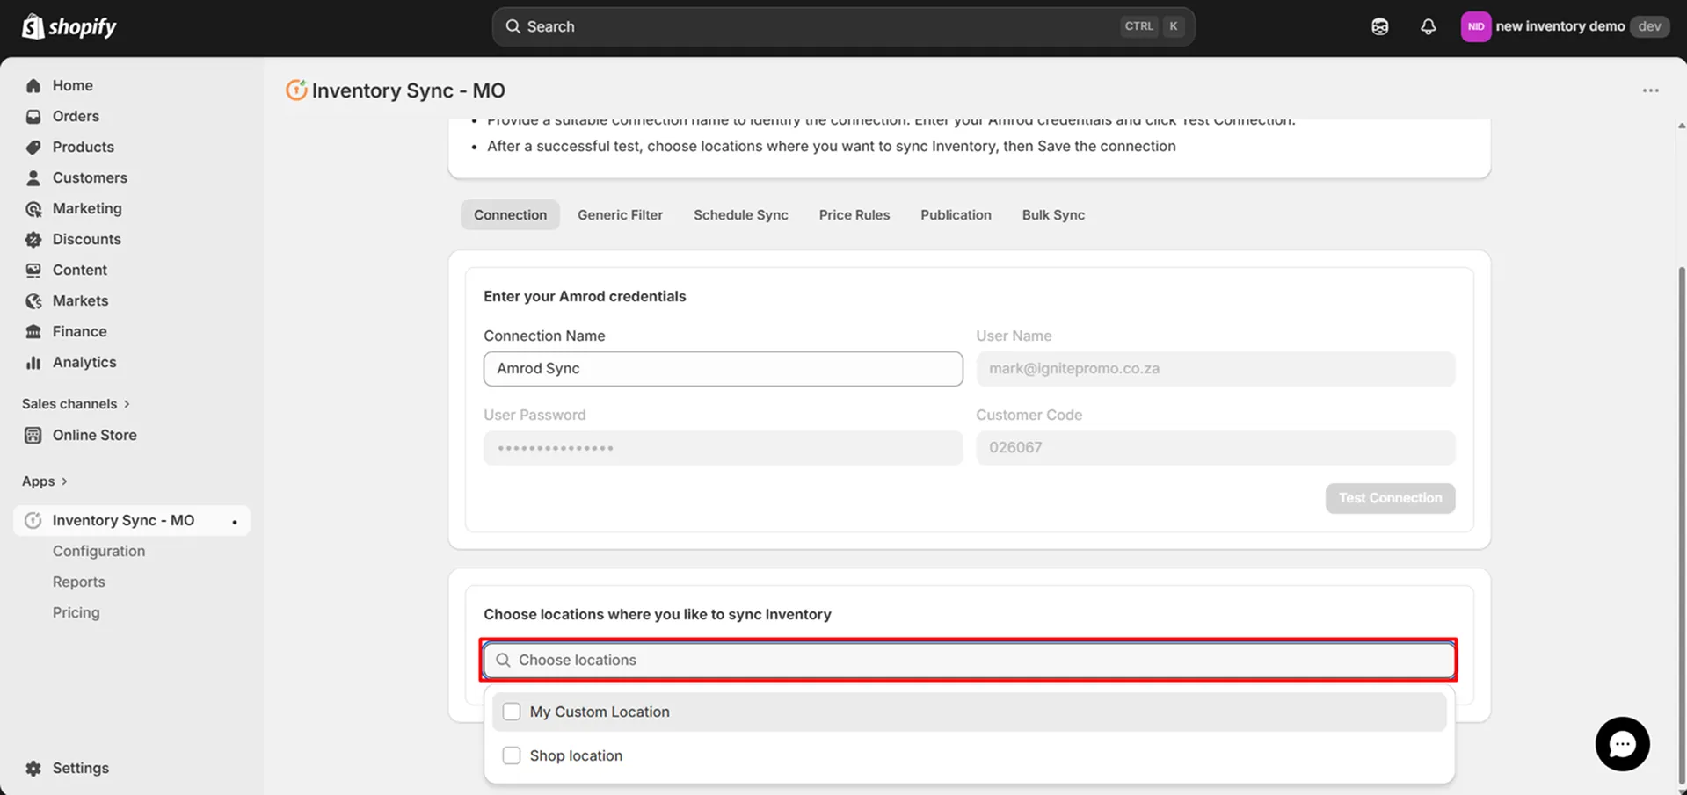
Task: Open the Discounts section
Action: coord(87,239)
